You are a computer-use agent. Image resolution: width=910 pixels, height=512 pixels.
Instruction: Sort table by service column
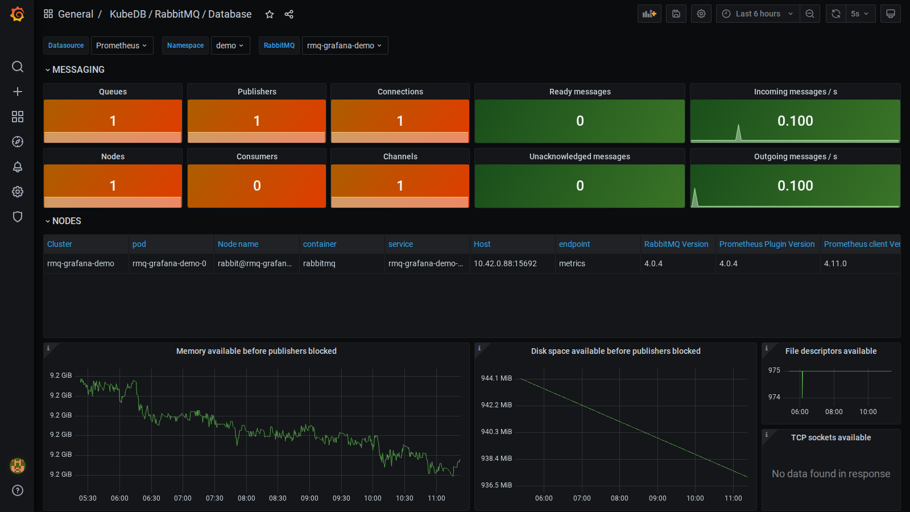[x=400, y=244]
